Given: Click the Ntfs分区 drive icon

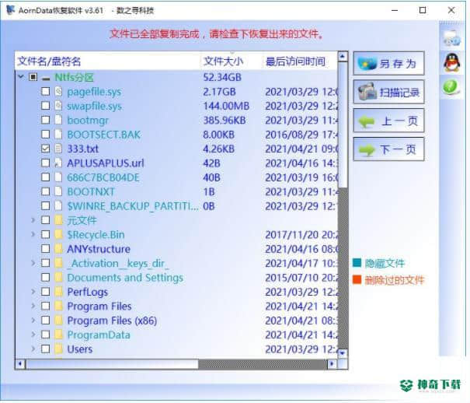Looking at the screenshot, I should [x=46, y=78].
